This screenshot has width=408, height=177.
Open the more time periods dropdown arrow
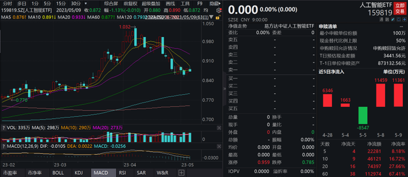tap(86, 3)
